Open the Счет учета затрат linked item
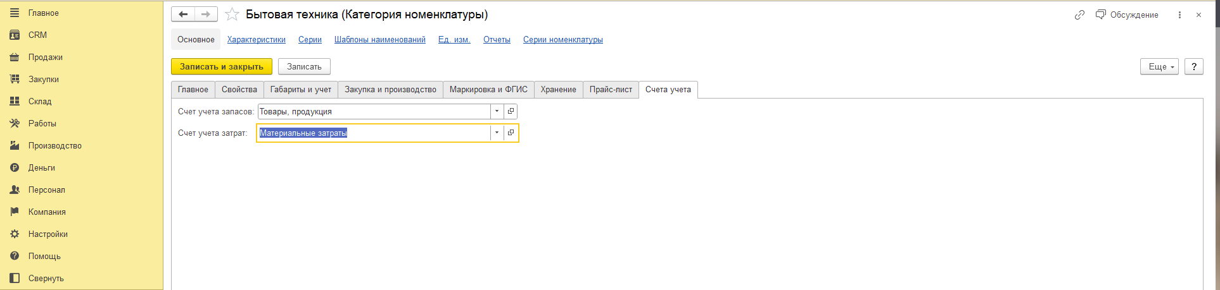Viewport: 1220px width, 290px height. (511, 133)
